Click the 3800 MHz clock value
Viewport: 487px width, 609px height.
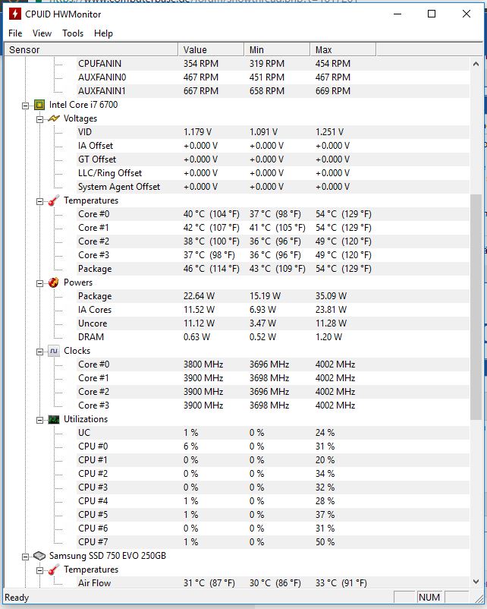click(x=203, y=364)
